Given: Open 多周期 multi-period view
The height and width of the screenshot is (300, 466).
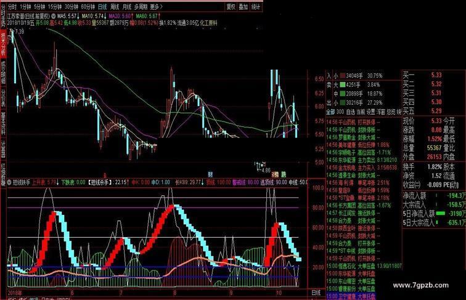Looking at the screenshot, I should point(141,7).
